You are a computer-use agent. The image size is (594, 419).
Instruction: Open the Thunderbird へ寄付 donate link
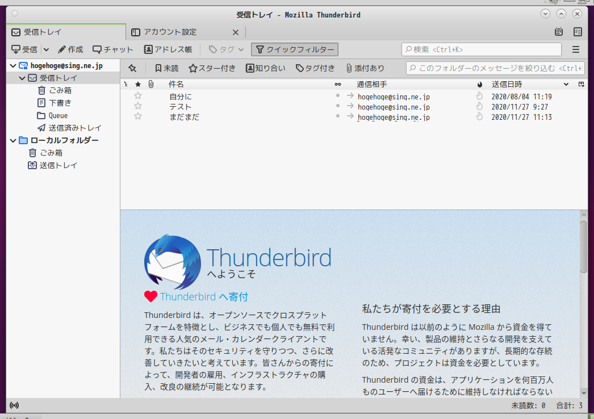(x=204, y=296)
